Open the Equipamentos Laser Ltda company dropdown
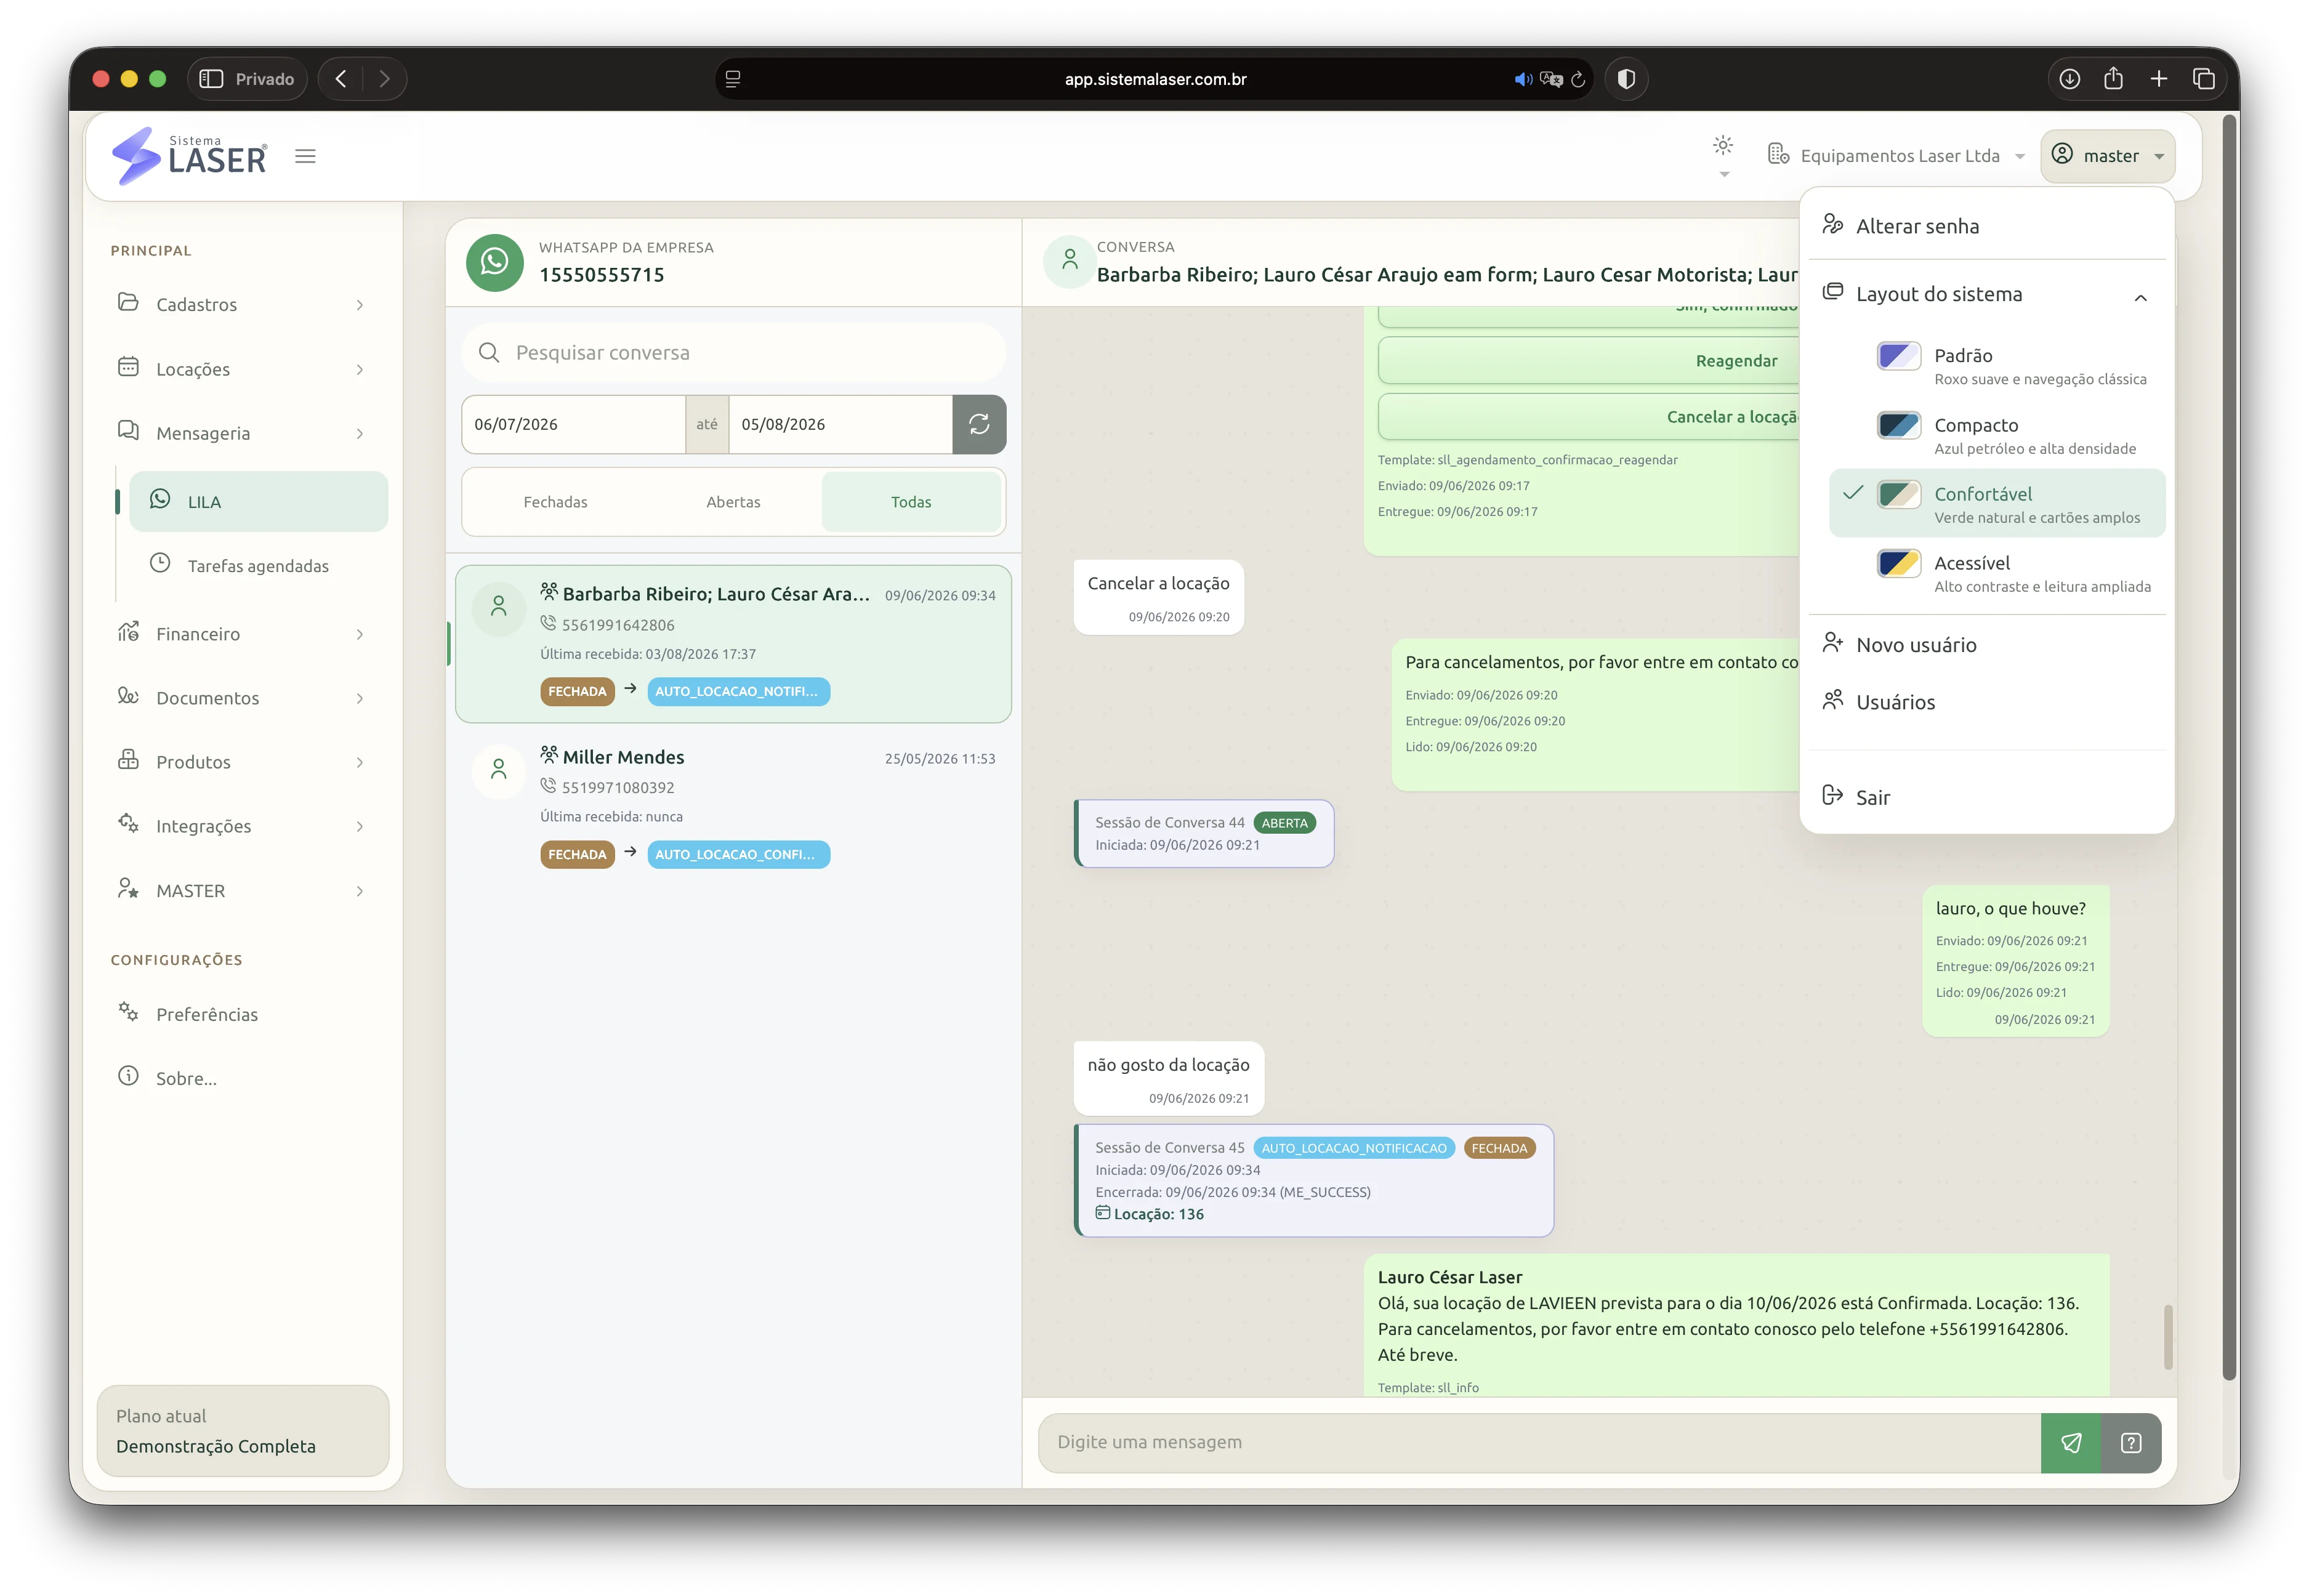The image size is (2309, 1596). click(1896, 156)
